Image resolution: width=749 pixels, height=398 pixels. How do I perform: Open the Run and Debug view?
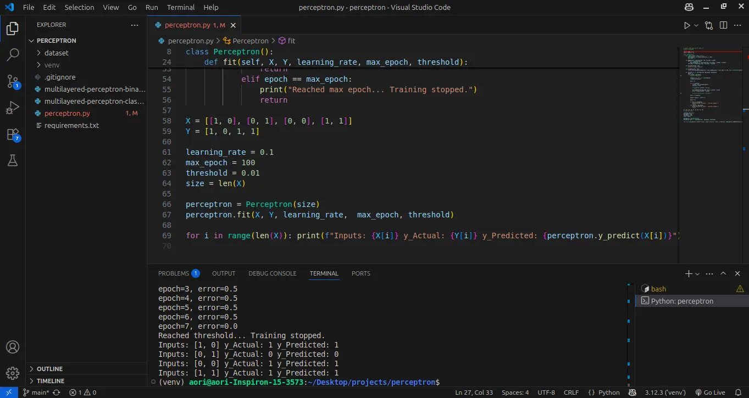click(x=12, y=108)
